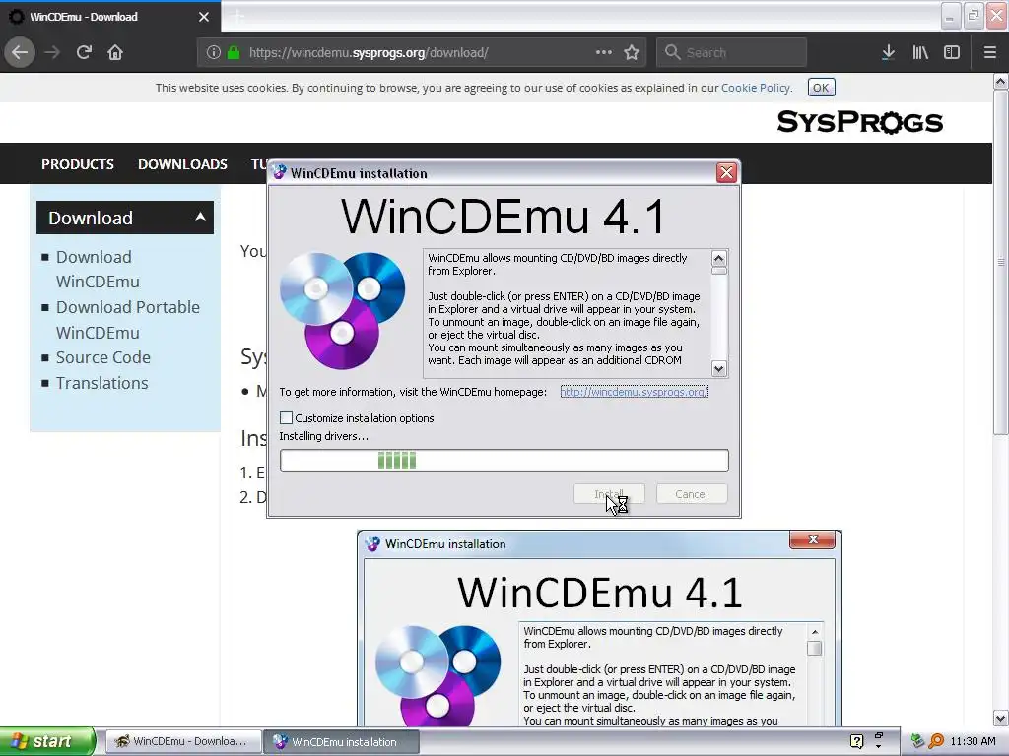The image size is (1009, 756).
Task: Click the 11:30 AM system clock
Action: pos(973,741)
